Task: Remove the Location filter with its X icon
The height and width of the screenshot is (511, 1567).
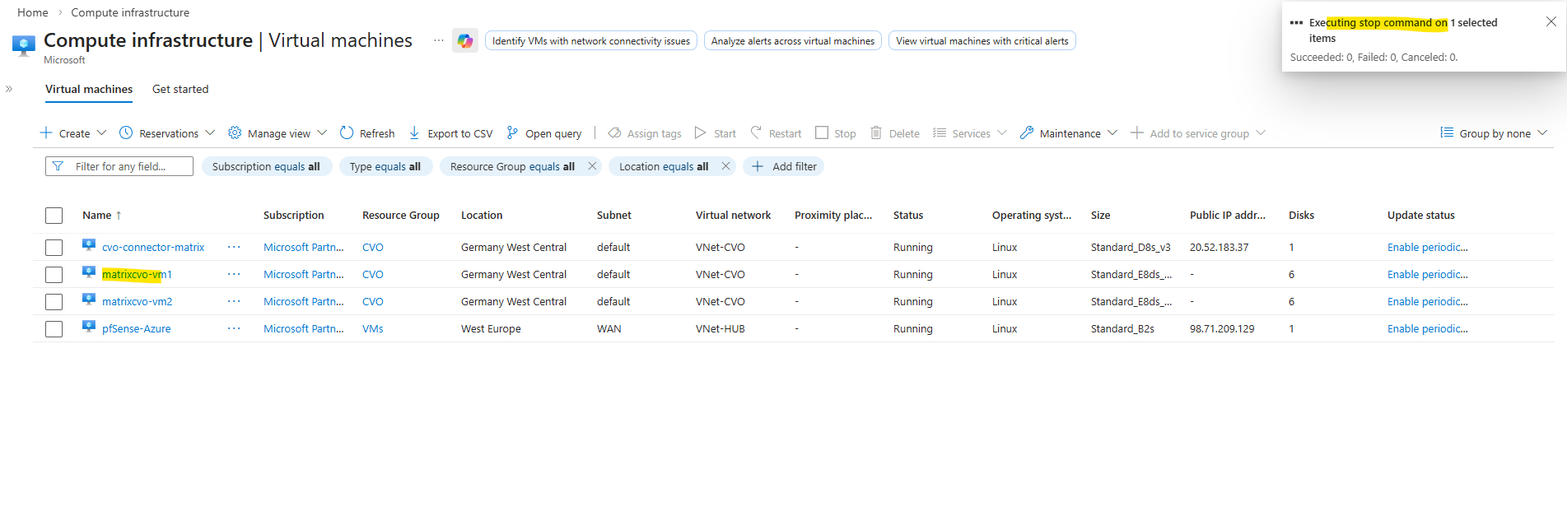Action: click(725, 166)
